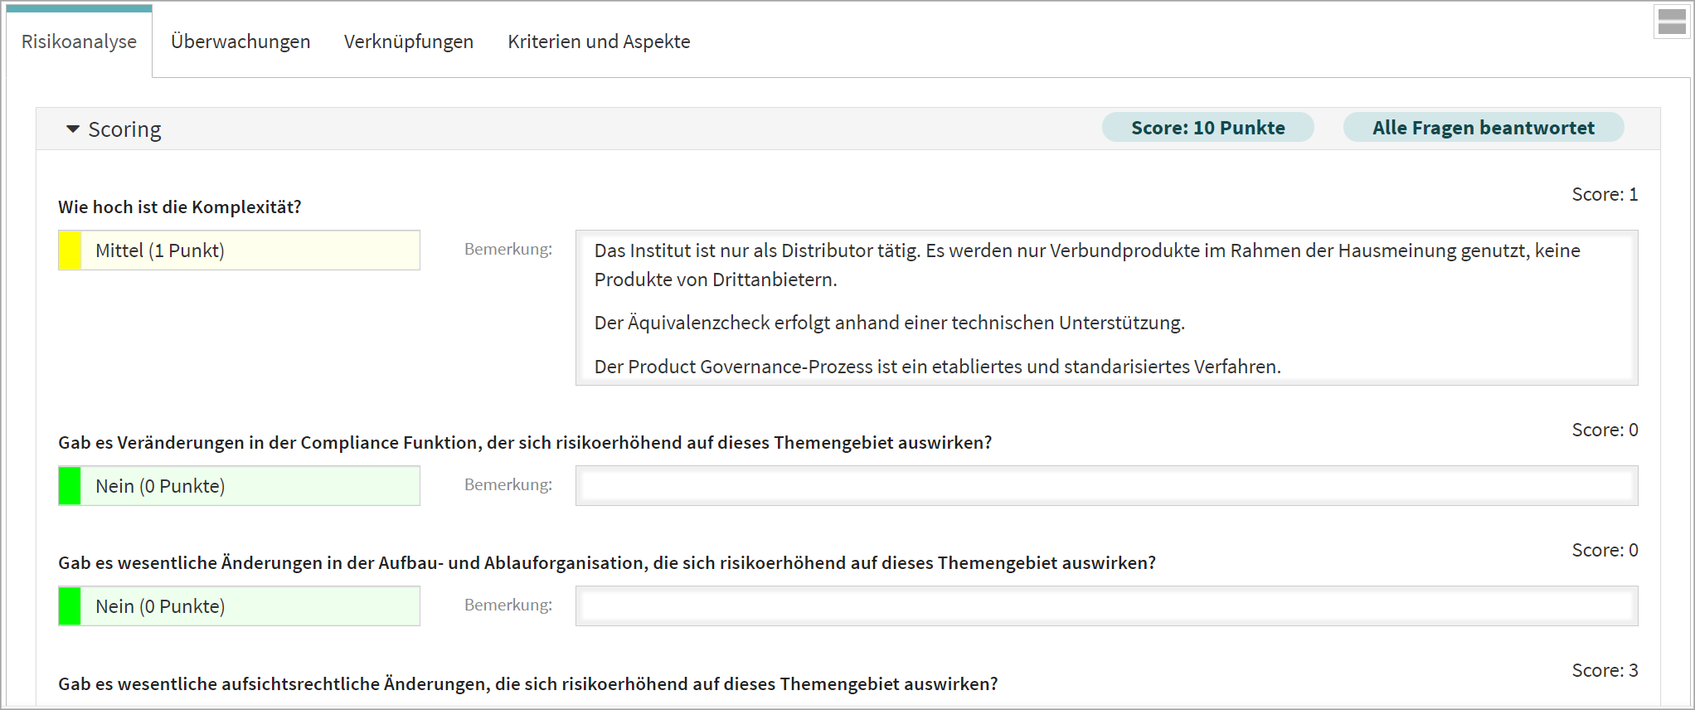Click the Scoring section title

(x=124, y=129)
